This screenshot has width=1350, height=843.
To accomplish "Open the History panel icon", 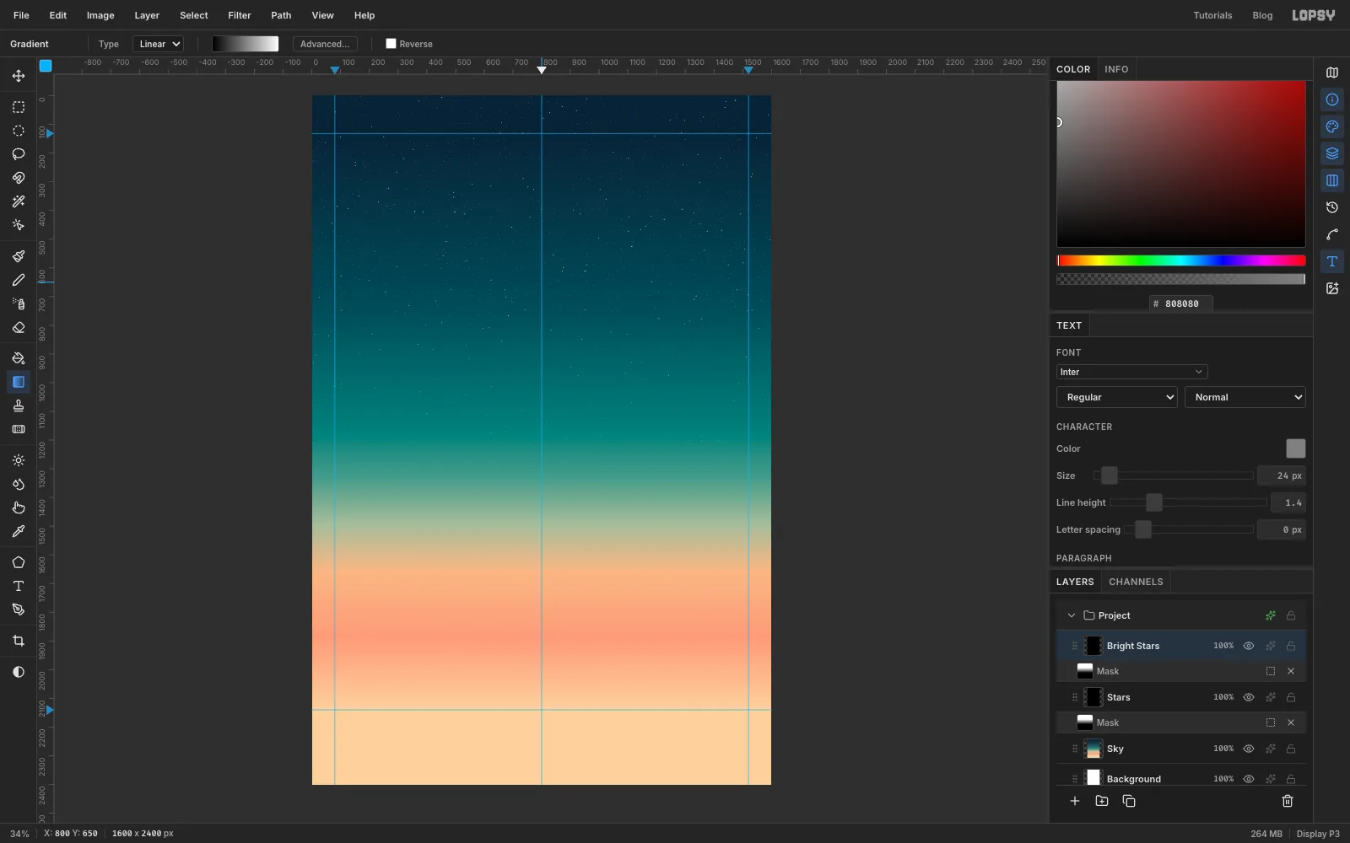I will [1332, 207].
